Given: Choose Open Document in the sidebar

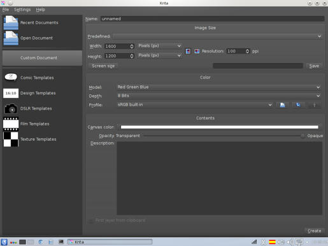Looking at the screenshot, I should (x=42, y=38).
